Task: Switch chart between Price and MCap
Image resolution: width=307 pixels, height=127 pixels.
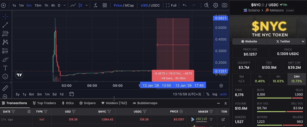Action: click(124, 5)
